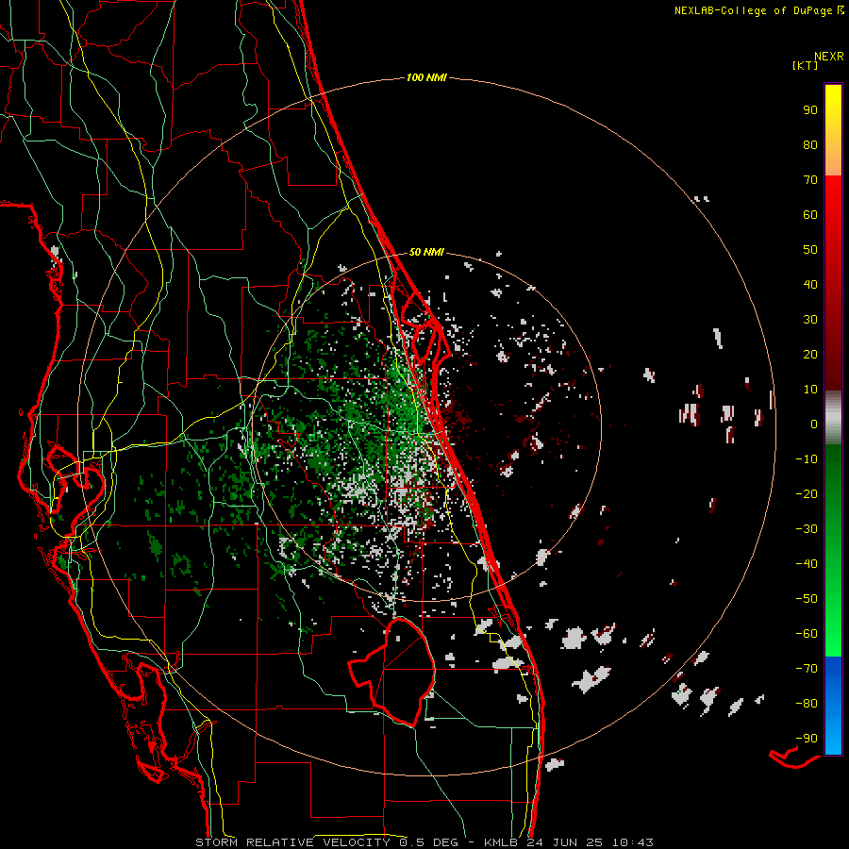The height and width of the screenshot is (849, 849).
Task: Click "STORM RELATIVE VELOCITY" in the caption
Action: pyautogui.click(x=292, y=842)
